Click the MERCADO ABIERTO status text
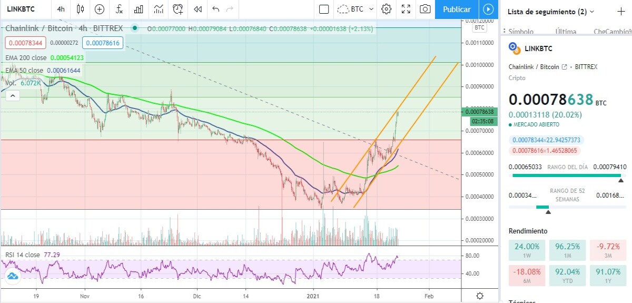This screenshot has height=303, width=632. tap(537, 125)
